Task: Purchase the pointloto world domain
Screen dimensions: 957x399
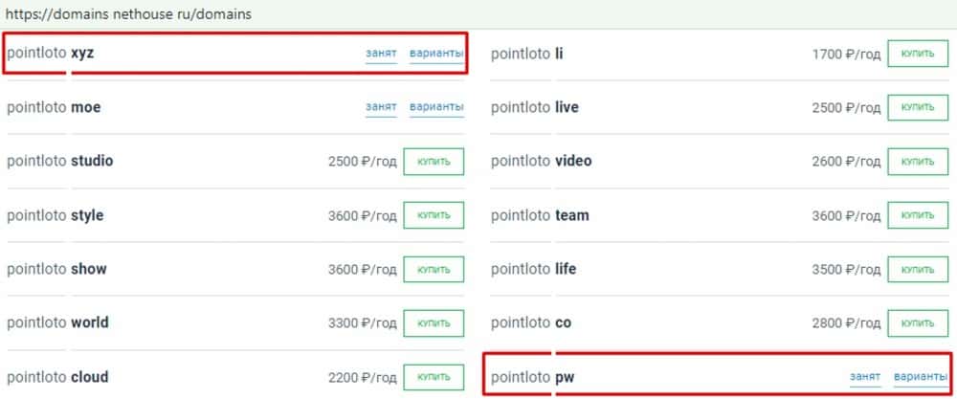Action: (x=434, y=323)
